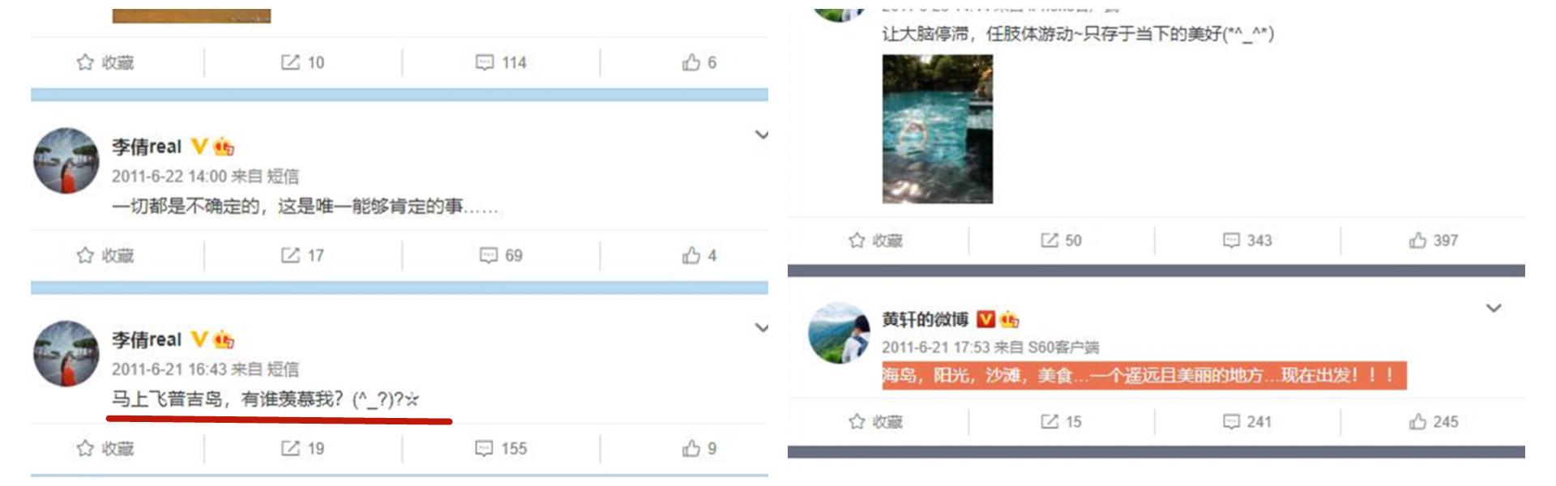Like the post showing 245 likes
This screenshot has width=1556, height=486.
[1433, 422]
